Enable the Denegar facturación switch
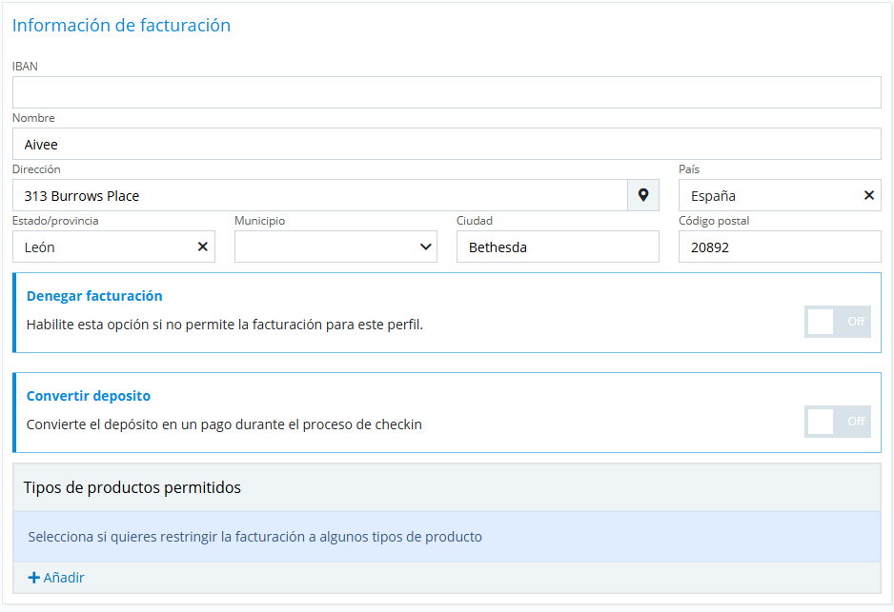Screen dimensions: 894x612 (x=837, y=322)
